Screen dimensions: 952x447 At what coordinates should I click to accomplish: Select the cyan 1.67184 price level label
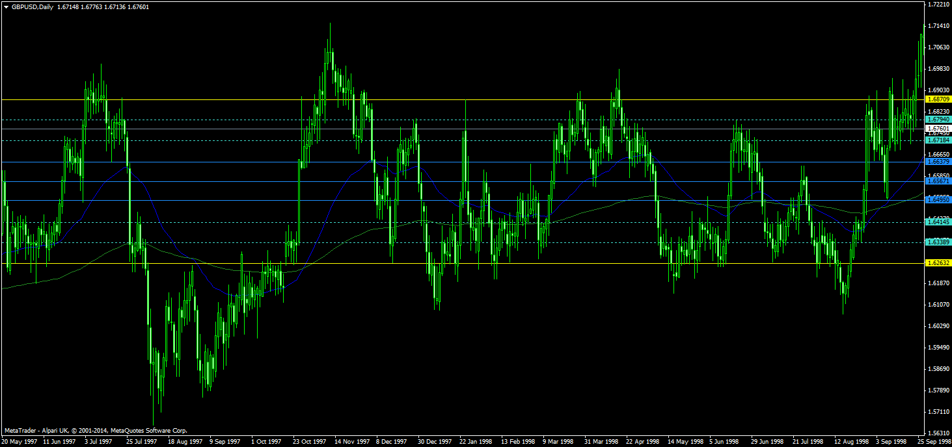click(938, 140)
